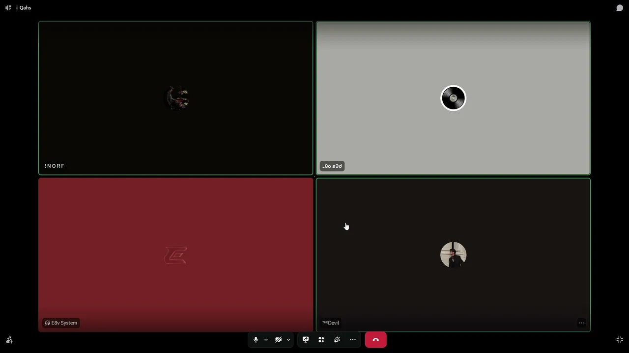Turn on the camera
Image resolution: width=629 pixels, height=353 pixels.
coord(278,340)
